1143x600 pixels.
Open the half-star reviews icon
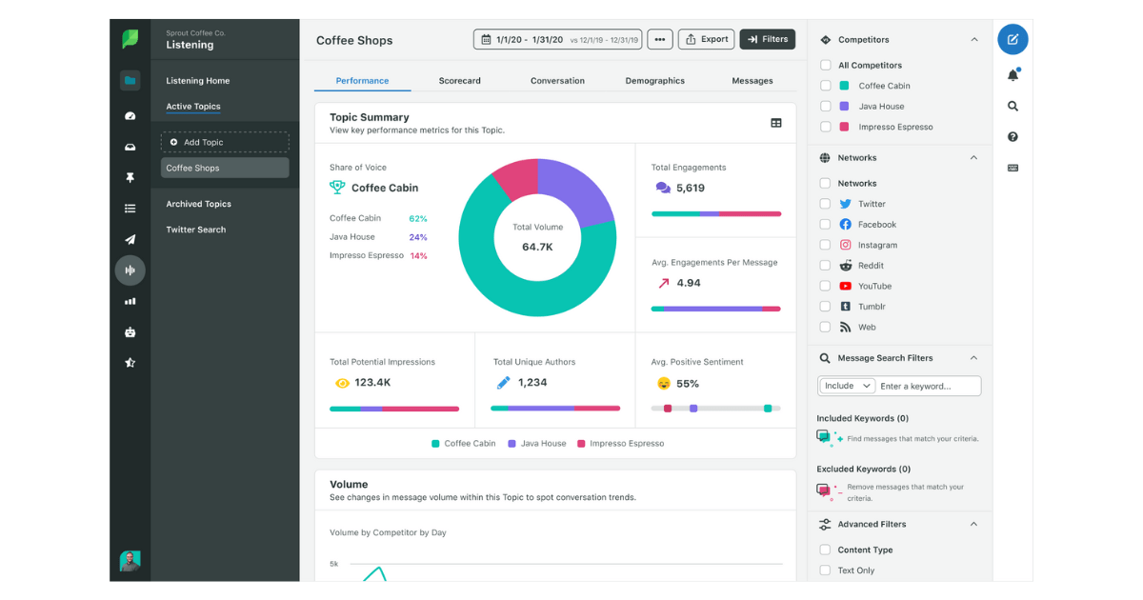tap(130, 363)
